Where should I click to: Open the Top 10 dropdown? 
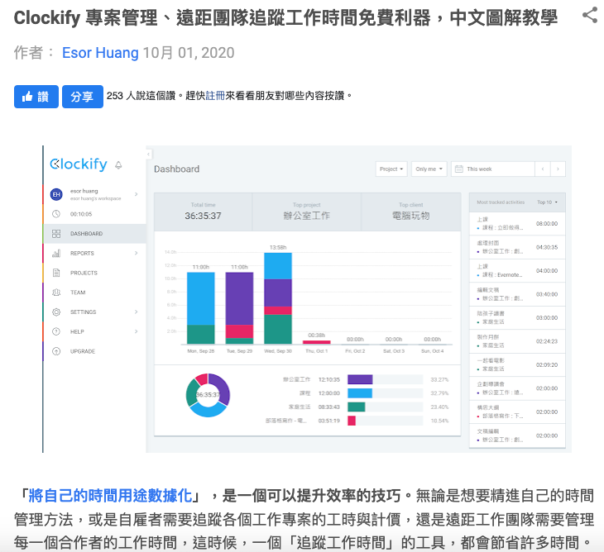click(548, 202)
